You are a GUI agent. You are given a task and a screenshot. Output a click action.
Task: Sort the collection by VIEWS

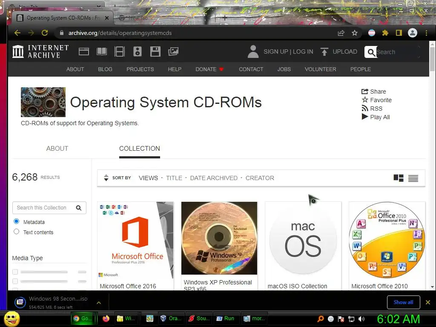tap(149, 178)
